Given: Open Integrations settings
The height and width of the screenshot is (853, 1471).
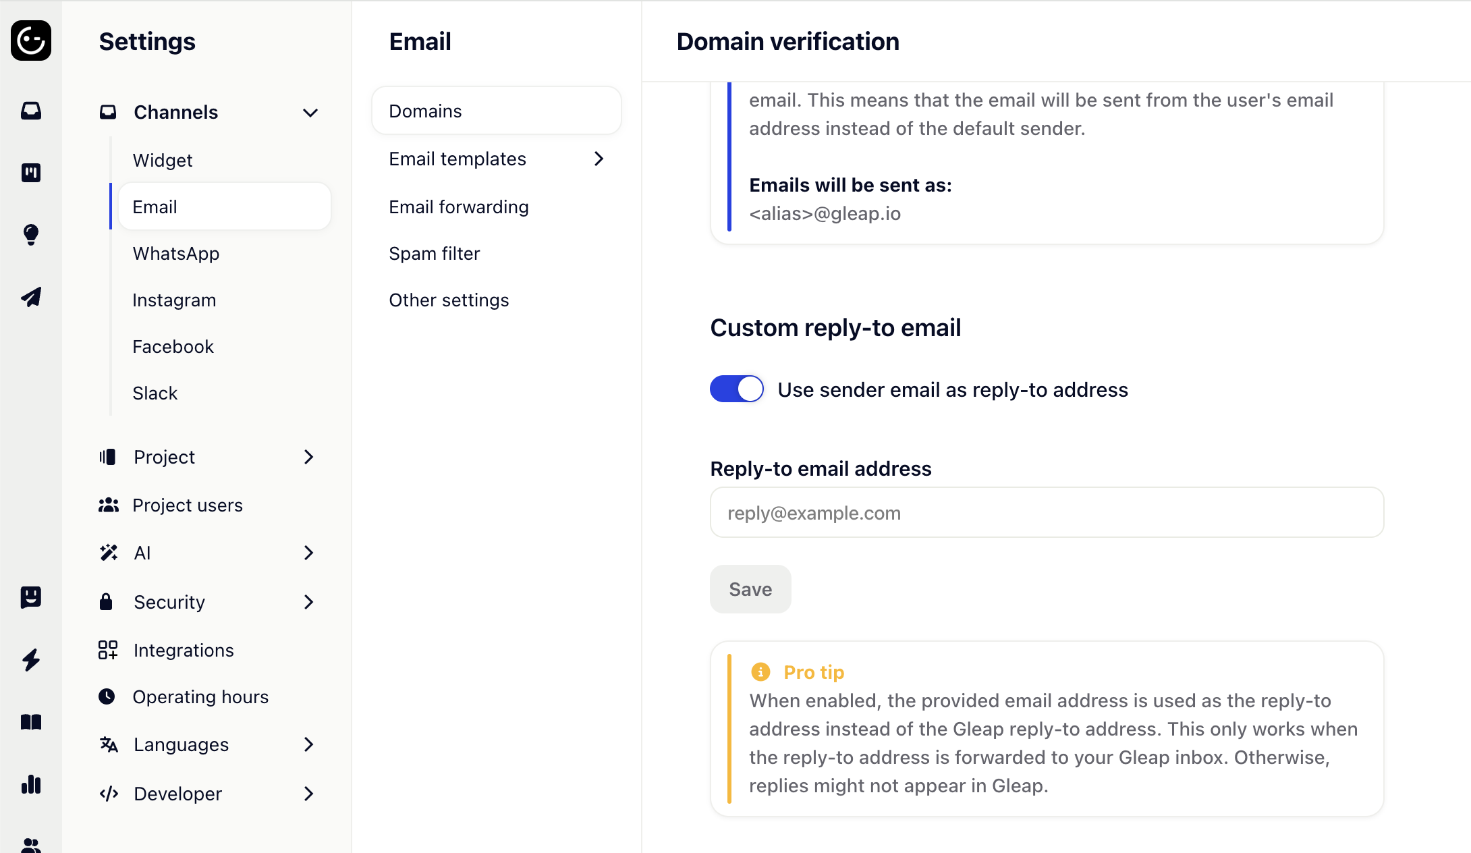Looking at the screenshot, I should click(184, 651).
